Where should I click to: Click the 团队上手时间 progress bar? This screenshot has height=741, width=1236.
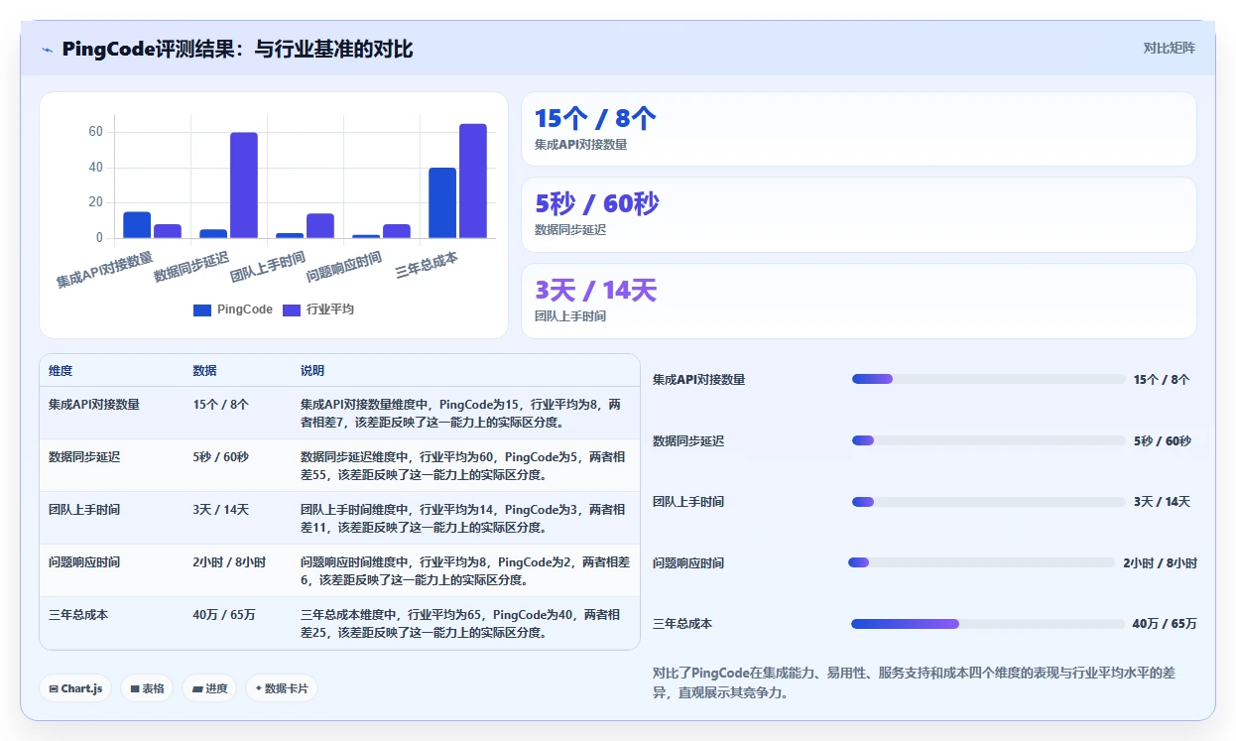click(x=988, y=502)
